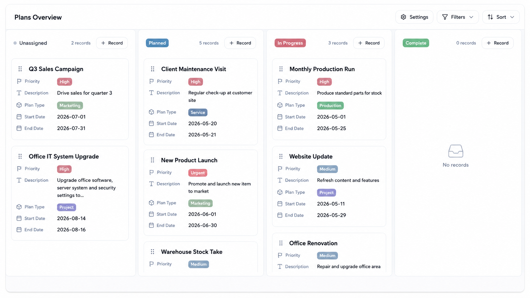Image resolution: width=530 pixels, height=298 pixels.
Task: Click the Description text icon in Monthly Production Run
Action: [280, 93]
